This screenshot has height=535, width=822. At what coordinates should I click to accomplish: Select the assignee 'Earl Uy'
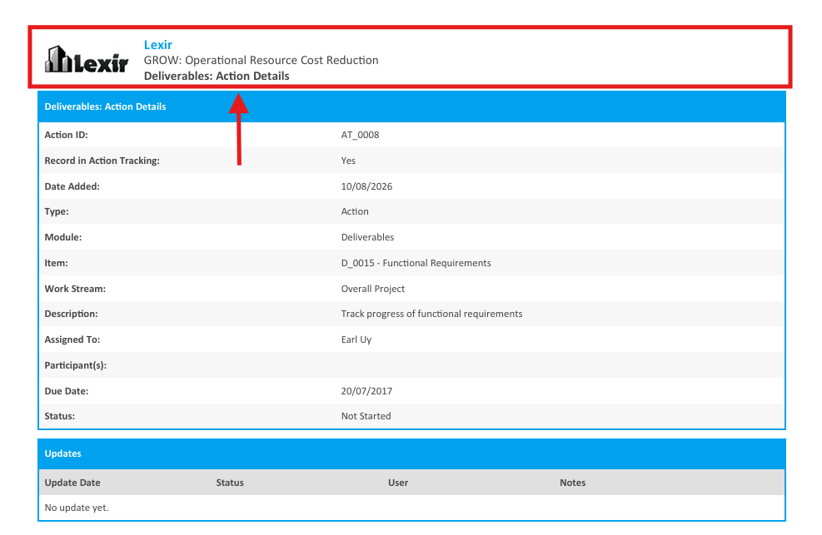(356, 339)
